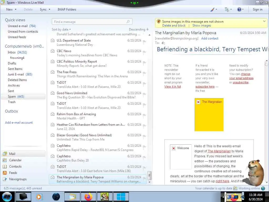Open the New message dropdown arrow
Image resolution: width=269 pixels, height=202 pixels.
tap(16, 9)
